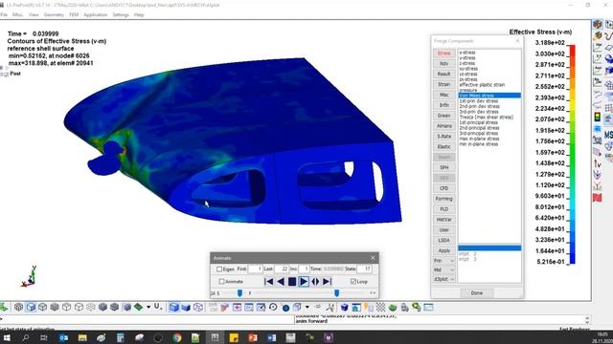Open the d3plot dropdown
613x344 pixels.
(x=444, y=279)
